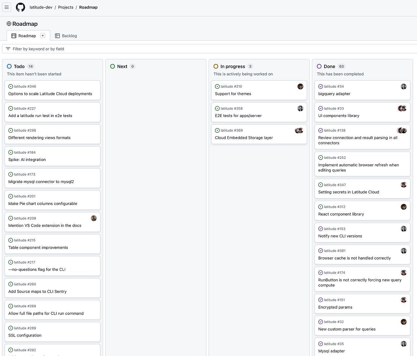Open the latitude-dev organization link

[x=41, y=7]
